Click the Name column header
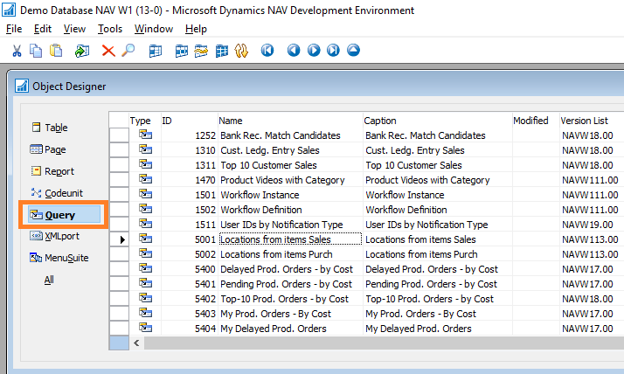This screenshot has width=624, height=374. [290, 121]
